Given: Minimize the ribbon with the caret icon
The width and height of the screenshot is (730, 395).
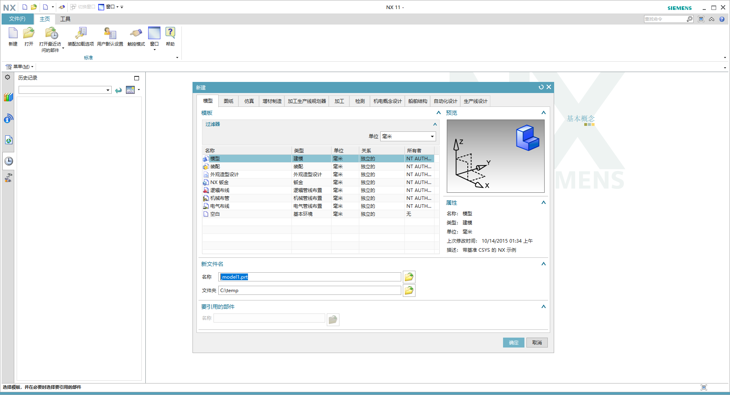Looking at the screenshot, I should [x=712, y=19].
